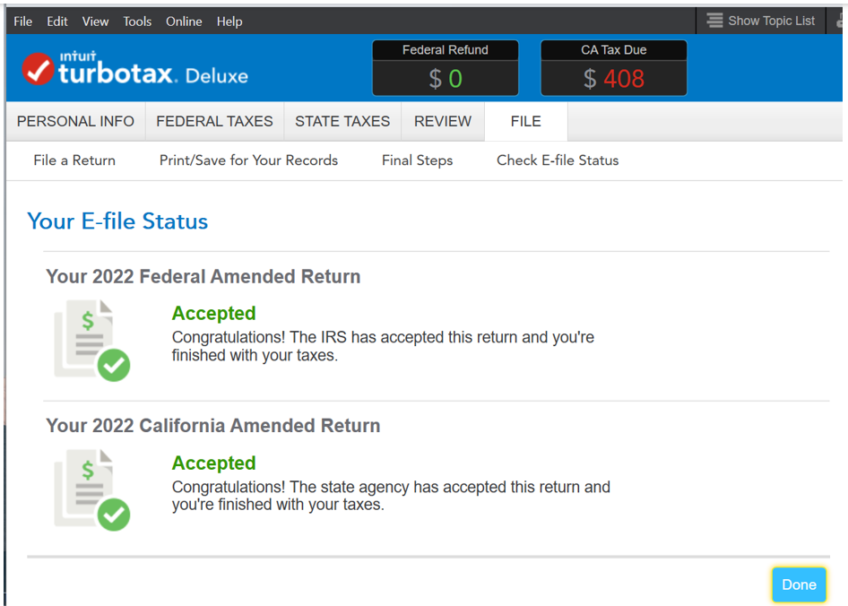The width and height of the screenshot is (848, 606).
Task: Open the File menu
Action: pyautogui.click(x=22, y=22)
